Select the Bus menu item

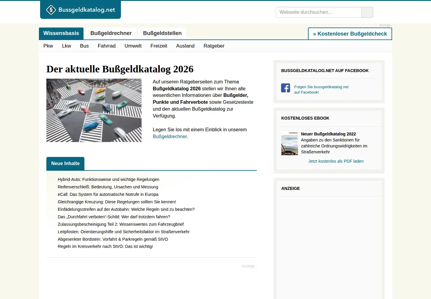pos(84,46)
